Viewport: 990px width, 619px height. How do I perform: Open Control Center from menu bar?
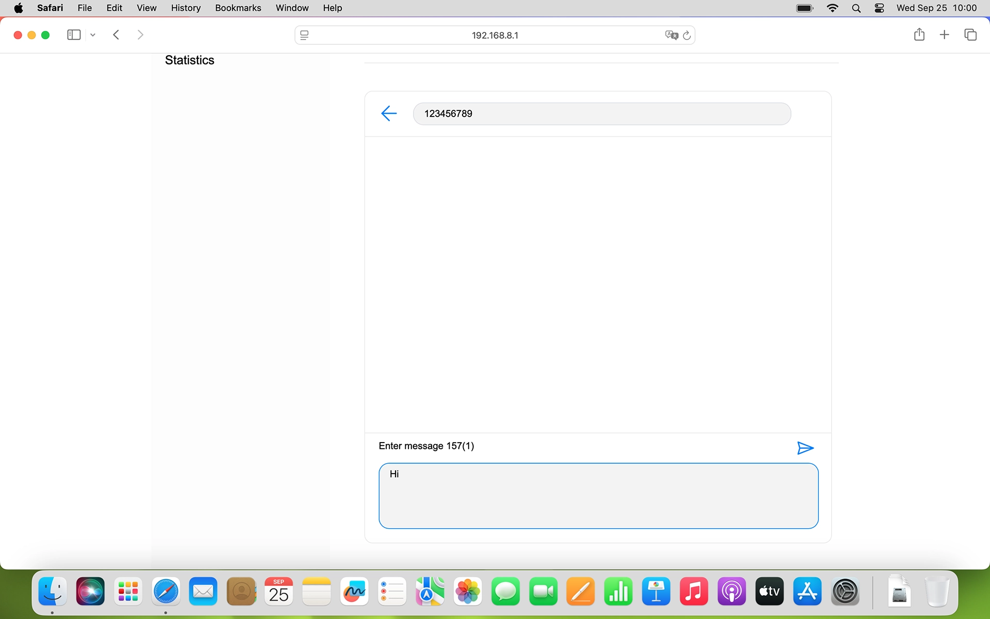point(879,8)
